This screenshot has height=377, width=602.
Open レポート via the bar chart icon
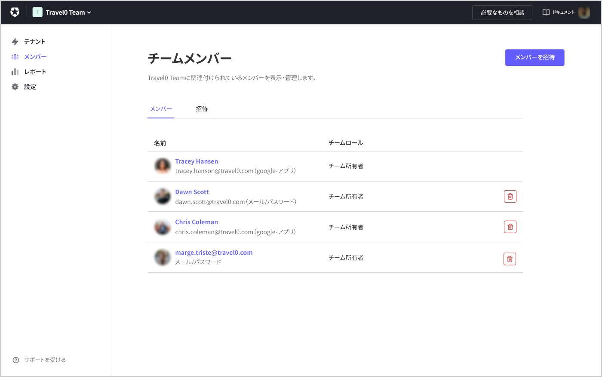[15, 71]
